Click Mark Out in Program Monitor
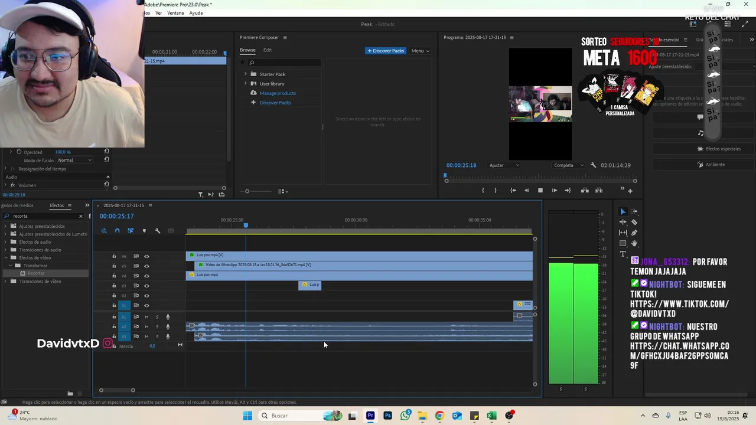756x425 pixels. [x=496, y=190]
